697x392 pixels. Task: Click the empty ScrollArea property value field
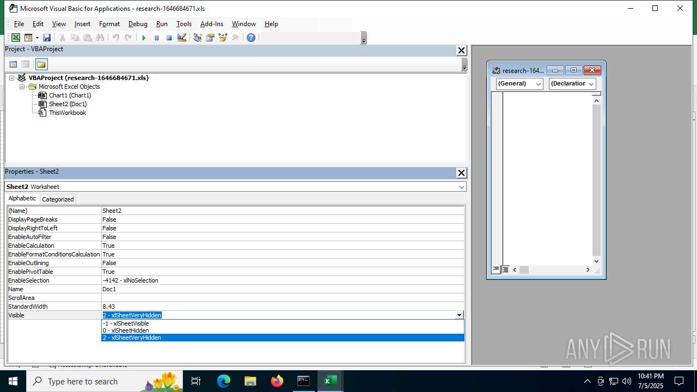(283, 298)
